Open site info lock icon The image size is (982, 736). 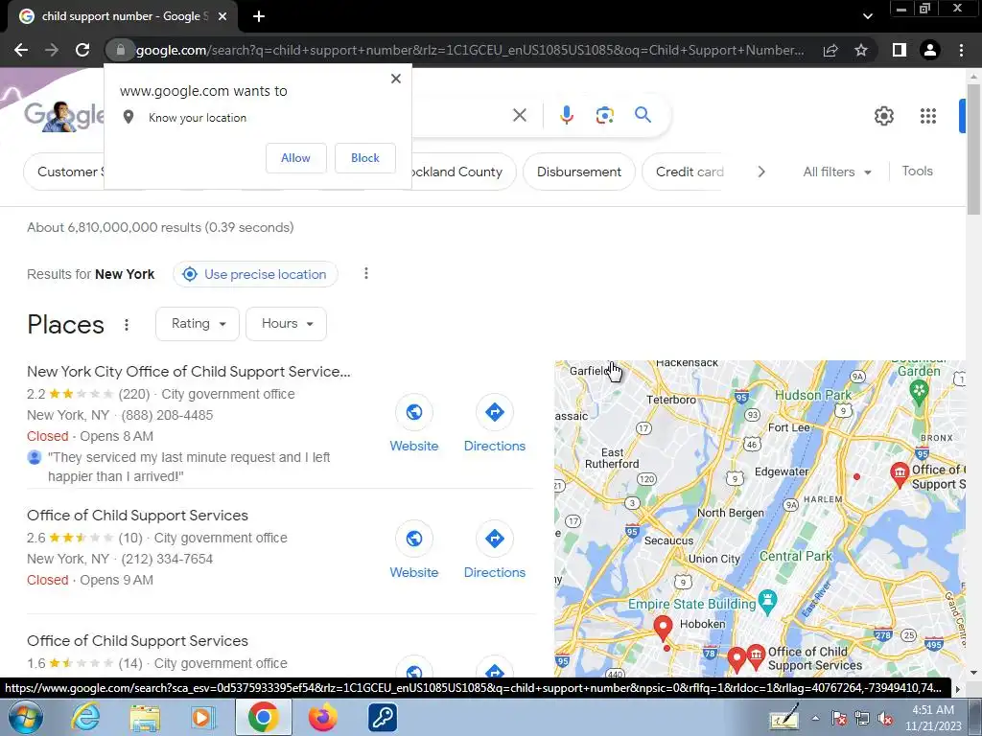[x=120, y=50]
